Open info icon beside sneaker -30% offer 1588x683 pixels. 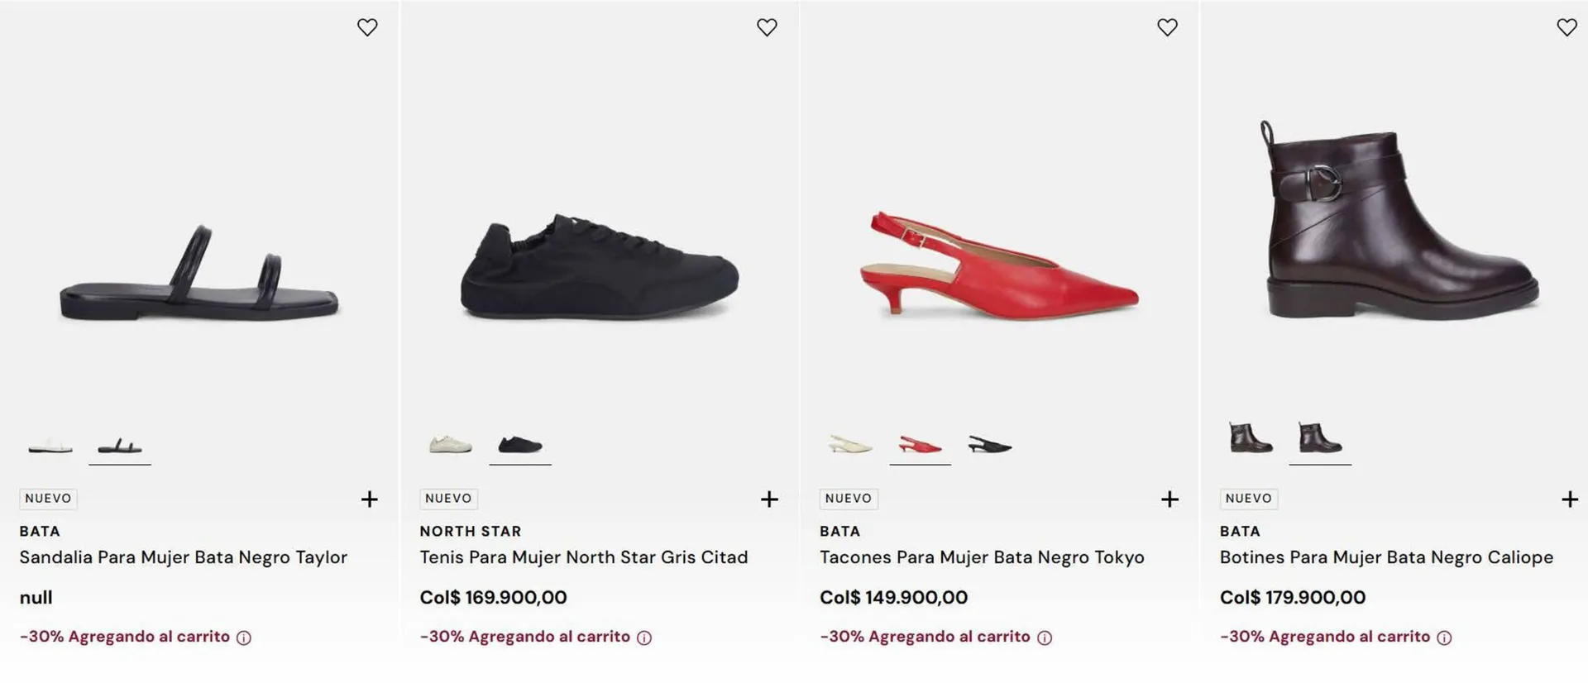click(x=644, y=638)
